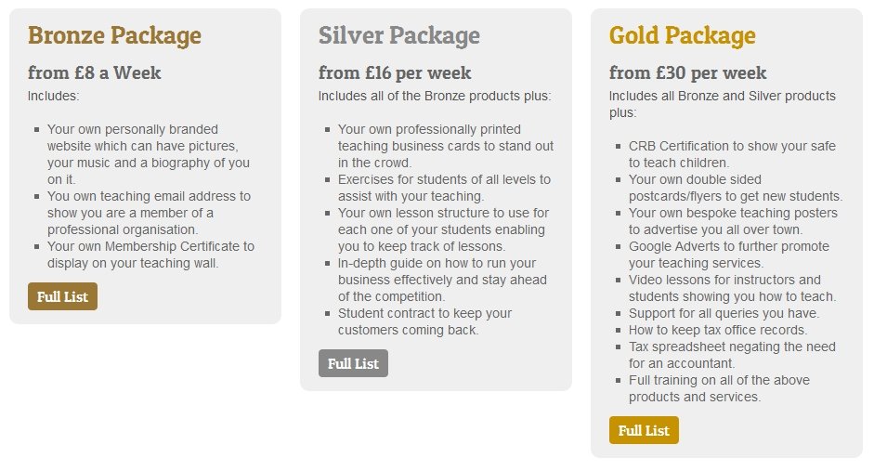Click the Student contract bullet item
The width and height of the screenshot is (874, 471).
pyautogui.click(x=424, y=321)
